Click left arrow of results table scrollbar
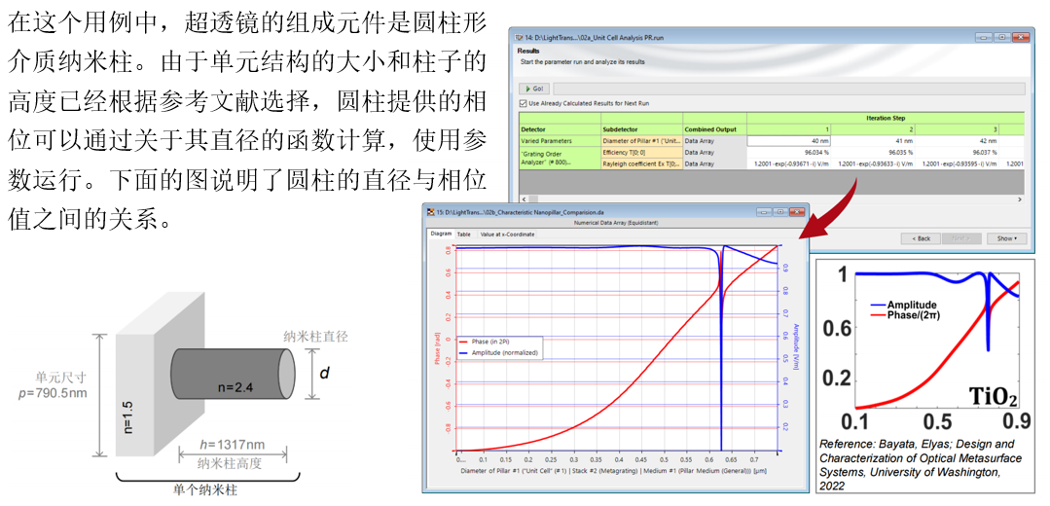Screen dimensions: 1050x506 pyautogui.click(x=525, y=199)
